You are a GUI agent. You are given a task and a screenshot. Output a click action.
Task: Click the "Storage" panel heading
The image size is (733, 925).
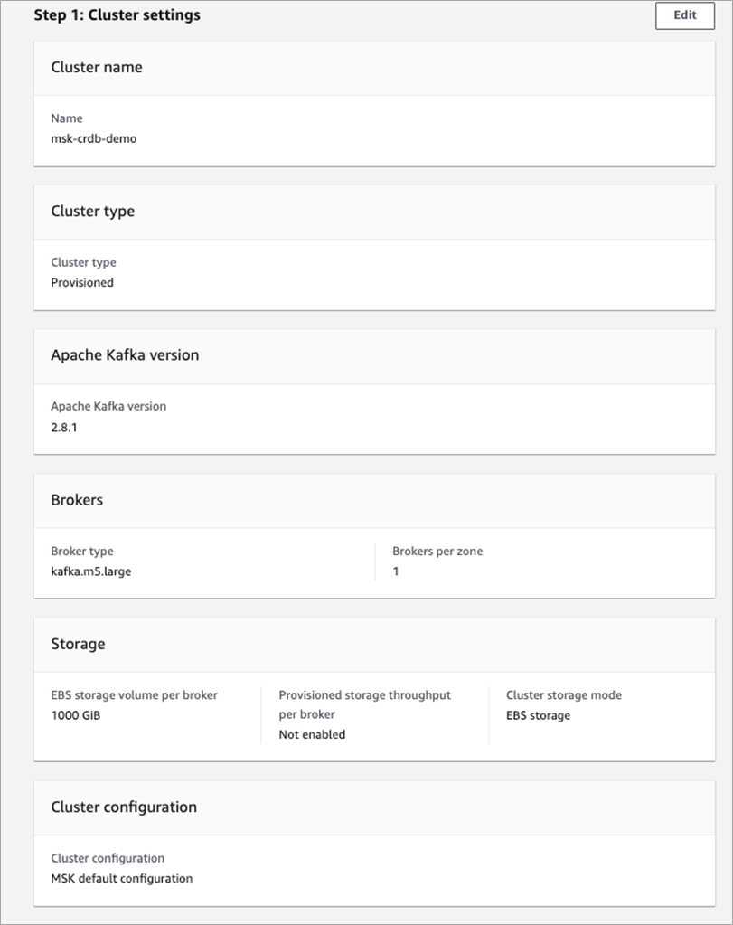point(78,644)
